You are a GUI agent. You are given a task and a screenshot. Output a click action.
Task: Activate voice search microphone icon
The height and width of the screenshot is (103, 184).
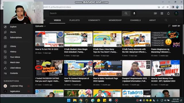tap(134, 13)
